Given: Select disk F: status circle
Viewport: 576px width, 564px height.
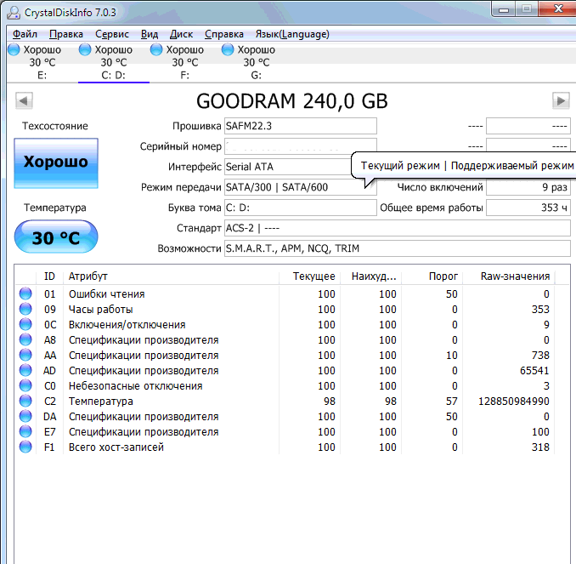Looking at the screenshot, I should (156, 49).
